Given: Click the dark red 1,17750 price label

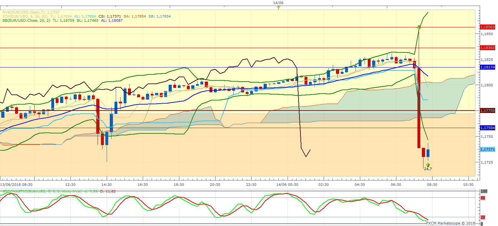Looking at the screenshot, I should tap(487, 110).
